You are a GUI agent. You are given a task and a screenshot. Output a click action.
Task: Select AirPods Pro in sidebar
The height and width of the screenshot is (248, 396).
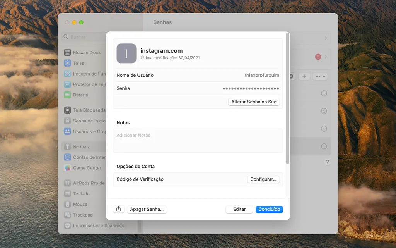(85, 183)
